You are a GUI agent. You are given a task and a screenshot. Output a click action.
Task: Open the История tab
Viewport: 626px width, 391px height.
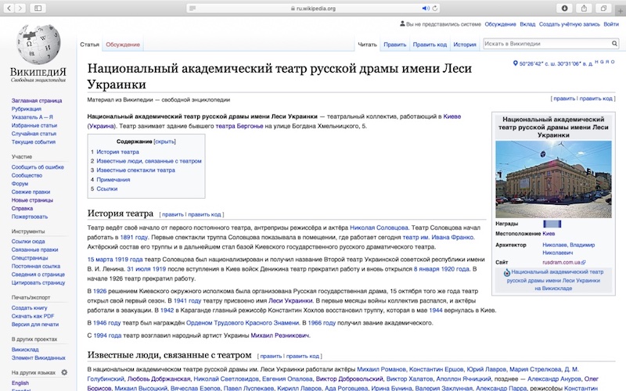(x=465, y=45)
